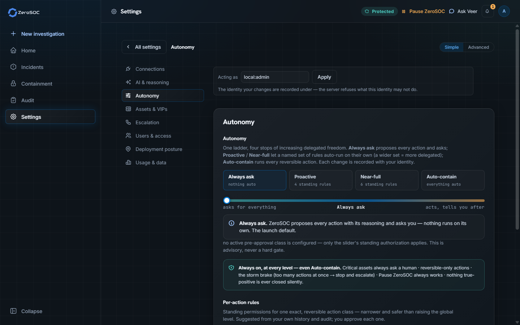Click the Usage & data chart icon

(128, 162)
